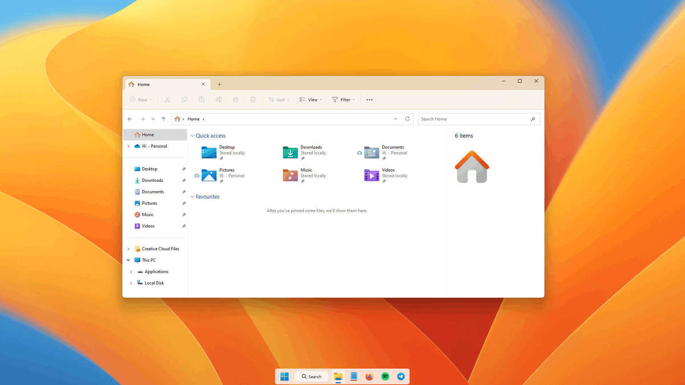Open the Filter dropdown menu

pos(343,100)
